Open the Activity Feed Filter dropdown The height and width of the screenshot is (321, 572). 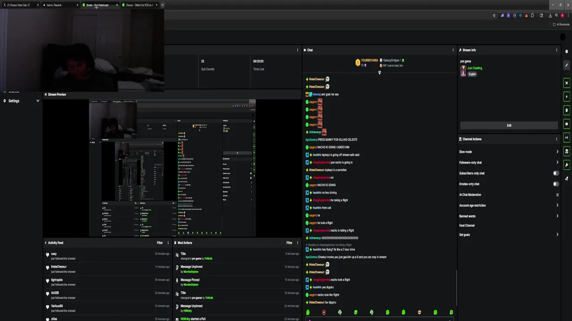coord(160,243)
